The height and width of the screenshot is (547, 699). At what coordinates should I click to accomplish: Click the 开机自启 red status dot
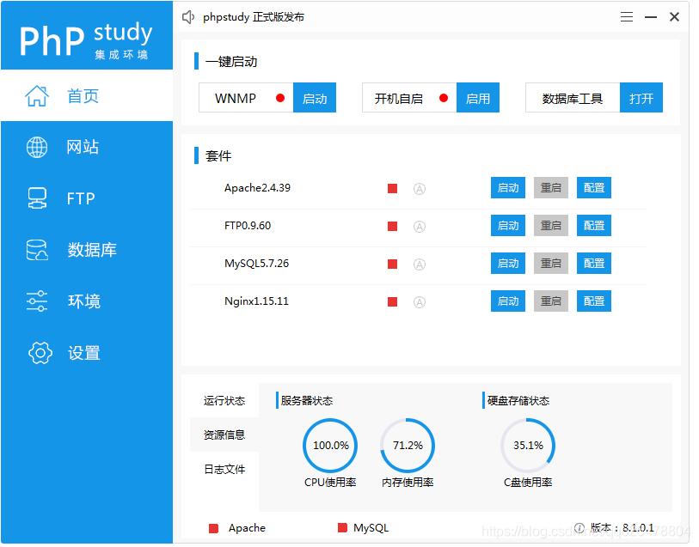click(x=444, y=98)
